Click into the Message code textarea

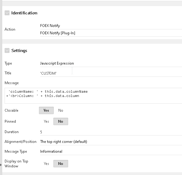pyautogui.click(x=93, y=96)
